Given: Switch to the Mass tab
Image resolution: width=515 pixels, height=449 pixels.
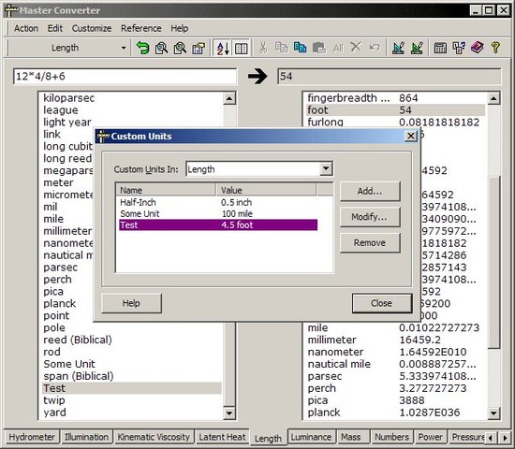Looking at the screenshot, I should 350,437.
